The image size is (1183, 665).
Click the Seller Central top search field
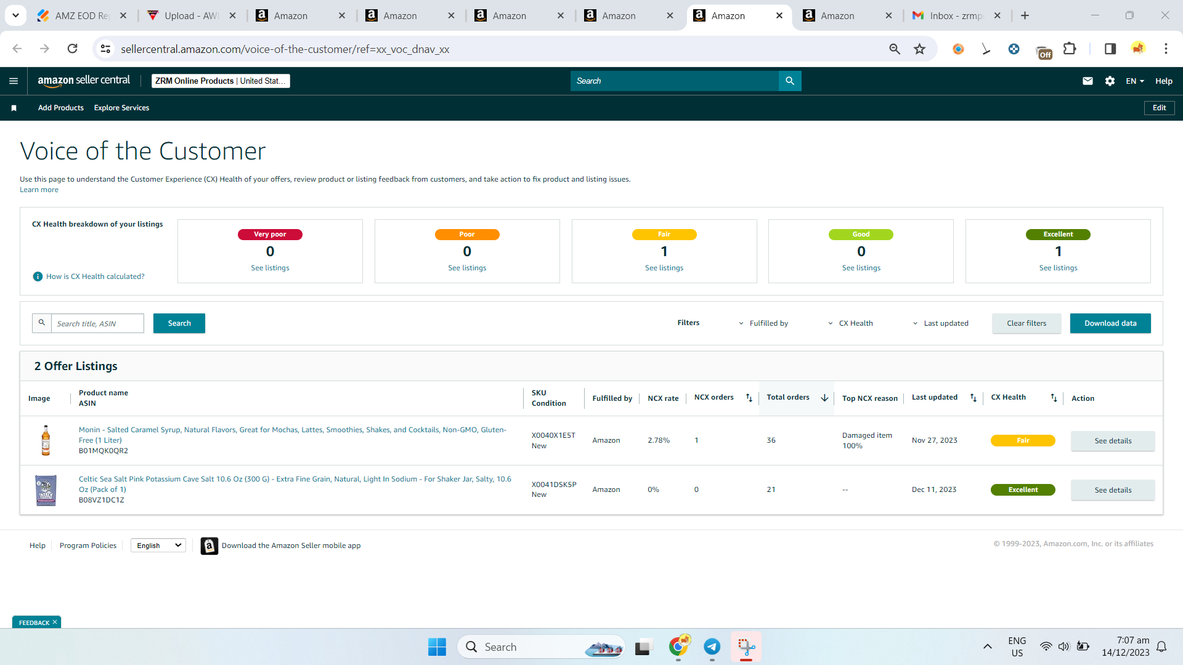tap(675, 81)
